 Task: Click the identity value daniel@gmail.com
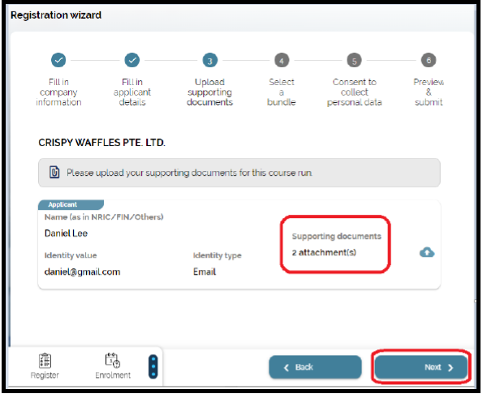82,272
